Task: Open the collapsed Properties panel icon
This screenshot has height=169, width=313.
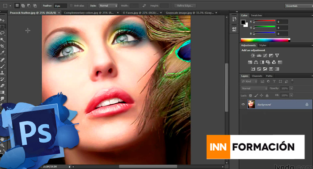Action: pyautogui.click(x=234, y=29)
